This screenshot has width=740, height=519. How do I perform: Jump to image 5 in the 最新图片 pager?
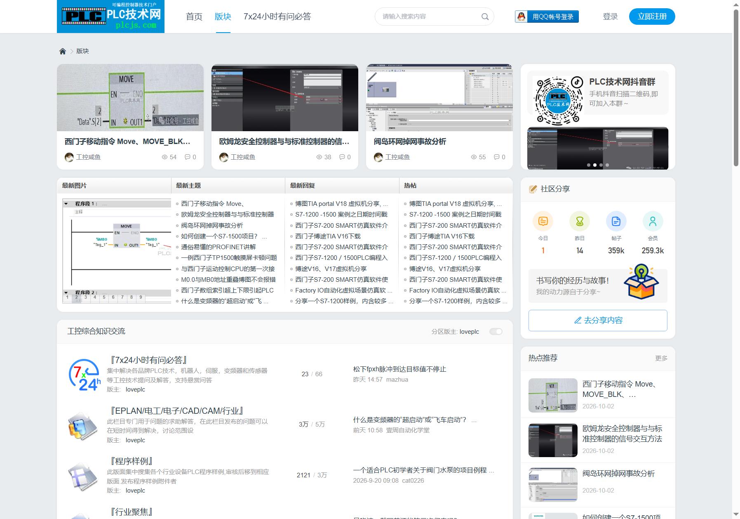pyautogui.click(x=104, y=297)
